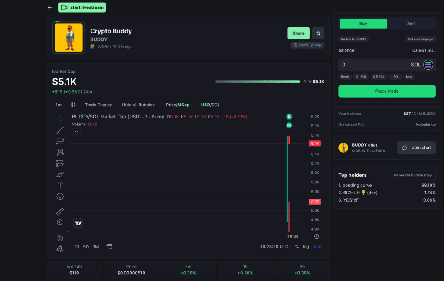Open Set max slippage
Image resolution: width=444 pixels, height=281 pixels.
click(x=421, y=39)
